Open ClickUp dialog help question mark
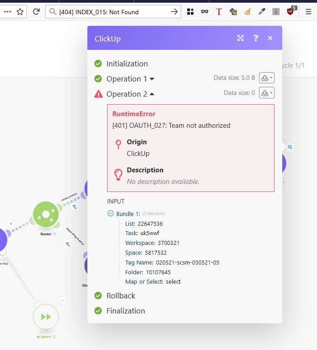The image size is (317, 350). click(255, 38)
